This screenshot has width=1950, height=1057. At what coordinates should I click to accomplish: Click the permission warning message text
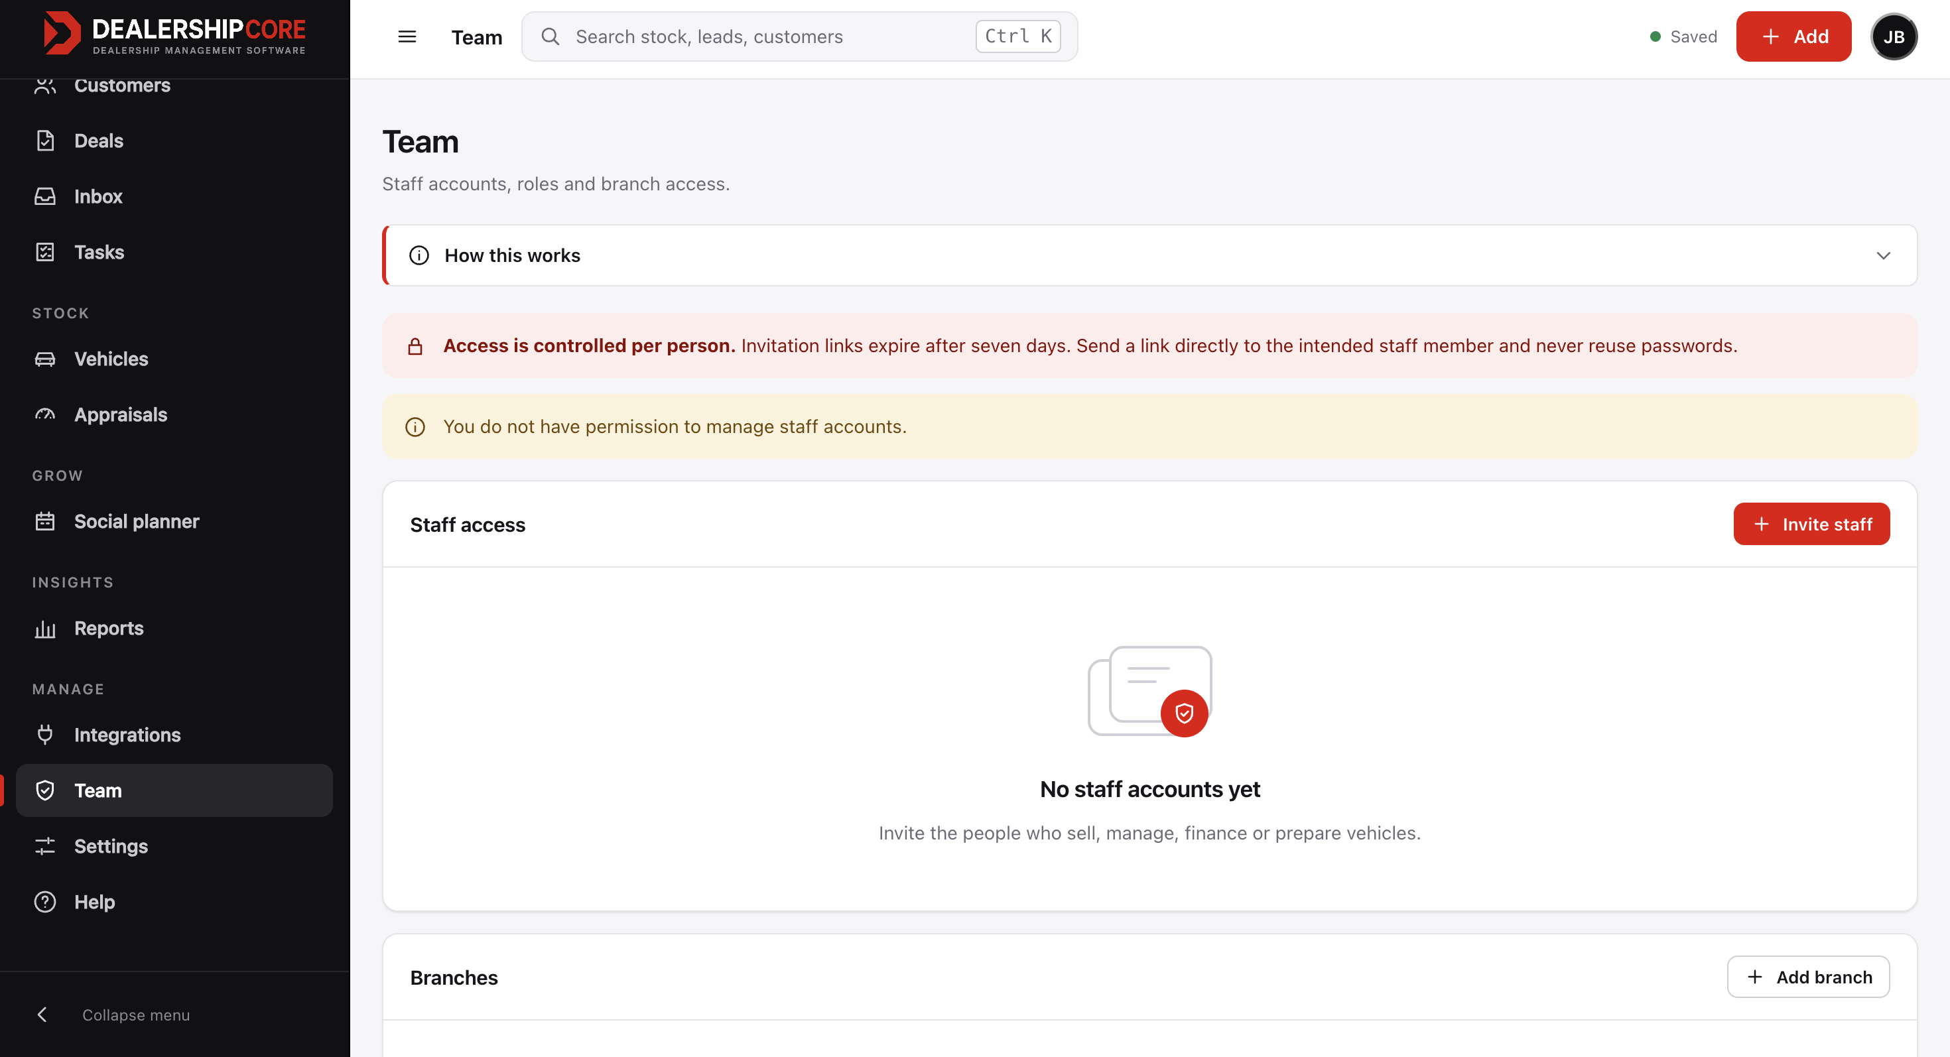tap(675, 427)
